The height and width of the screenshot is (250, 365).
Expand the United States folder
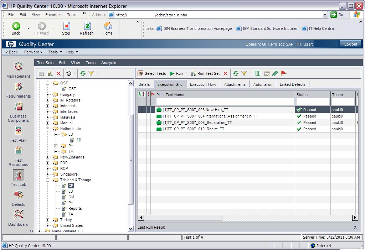pyautogui.click(x=47, y=225)
